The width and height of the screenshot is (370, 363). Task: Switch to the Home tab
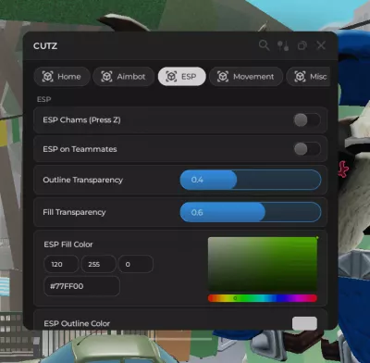62,76
